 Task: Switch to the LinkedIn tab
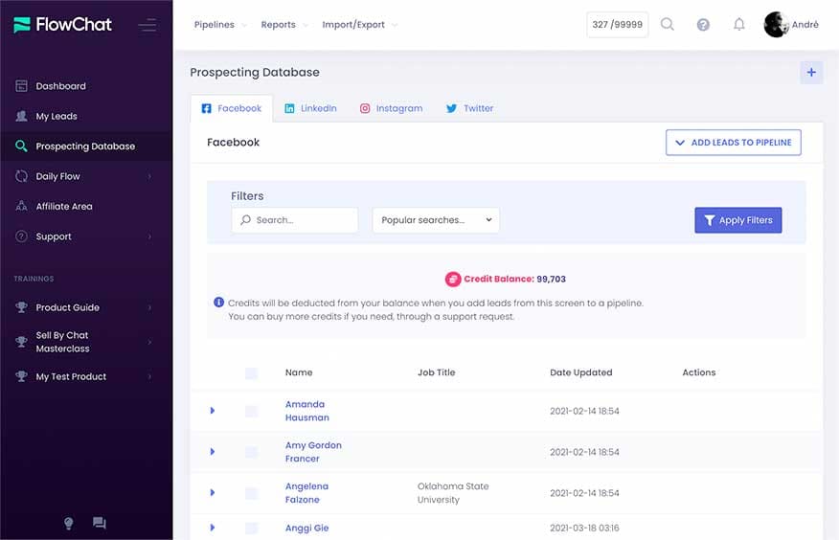click(x=310, y=108)
